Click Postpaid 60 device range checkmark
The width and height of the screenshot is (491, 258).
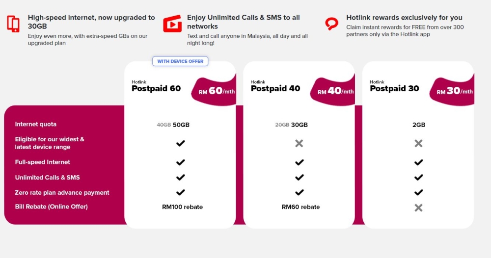coord(180,143)
